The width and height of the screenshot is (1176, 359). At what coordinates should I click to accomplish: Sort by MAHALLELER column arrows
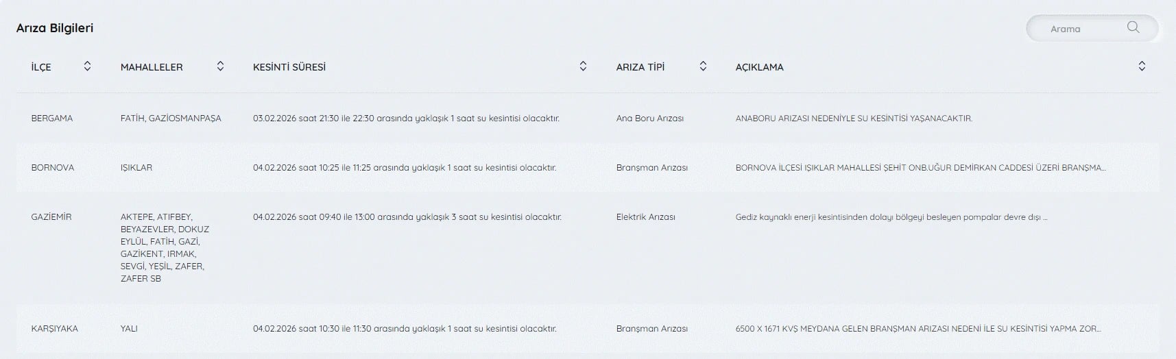pyautogui.click(x=220, y=66)
